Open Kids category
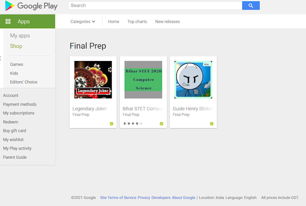 14,73
